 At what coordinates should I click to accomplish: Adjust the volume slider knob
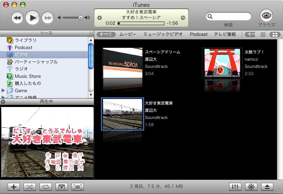tap(81, 18)
